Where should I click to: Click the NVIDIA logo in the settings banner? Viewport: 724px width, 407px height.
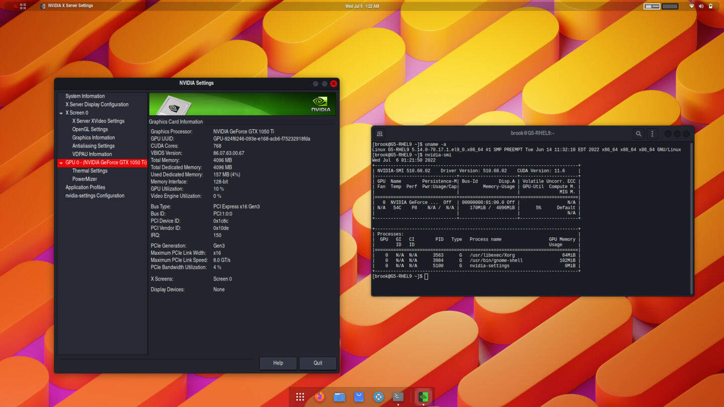pyautogui.click(x=320, y=104)
